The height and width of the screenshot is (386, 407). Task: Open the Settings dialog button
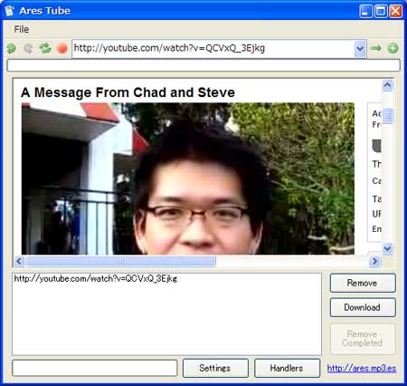[215, 368]
